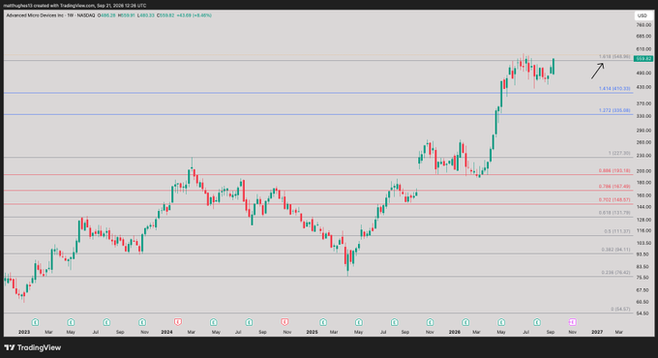Click the 430.00 price axis label
Image resolution: width=658 pixels, height=358 pixels.
click(x=643, y=87)
